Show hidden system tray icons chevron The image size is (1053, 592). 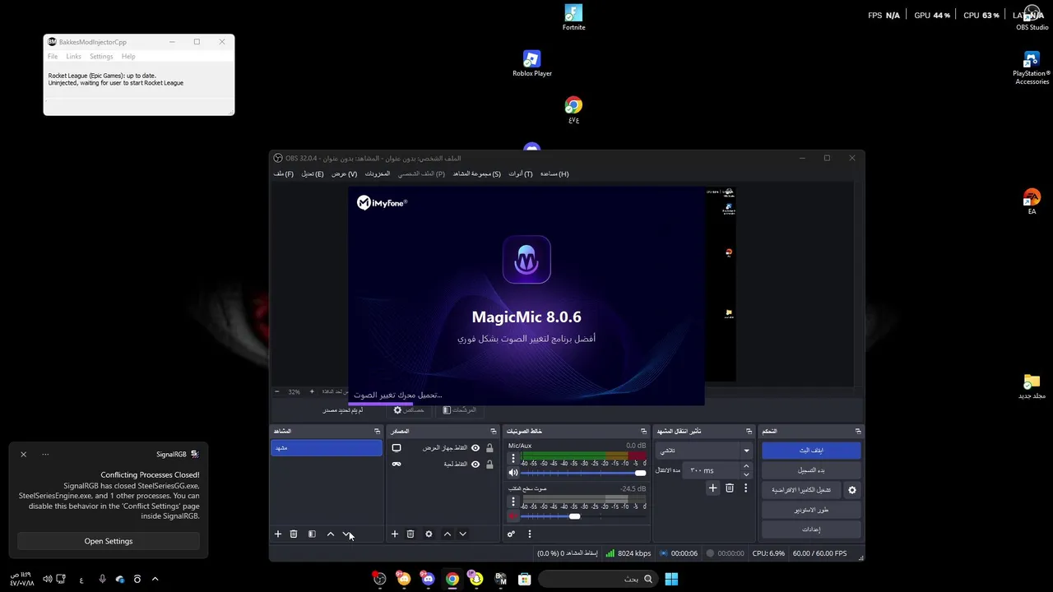click(x=155, y=579)
